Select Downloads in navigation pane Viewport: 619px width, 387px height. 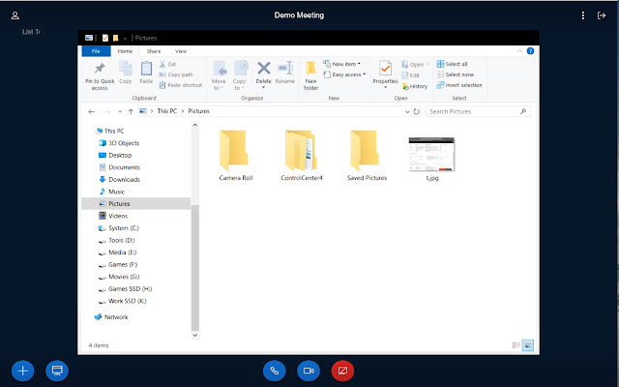[x=119, y=179]
